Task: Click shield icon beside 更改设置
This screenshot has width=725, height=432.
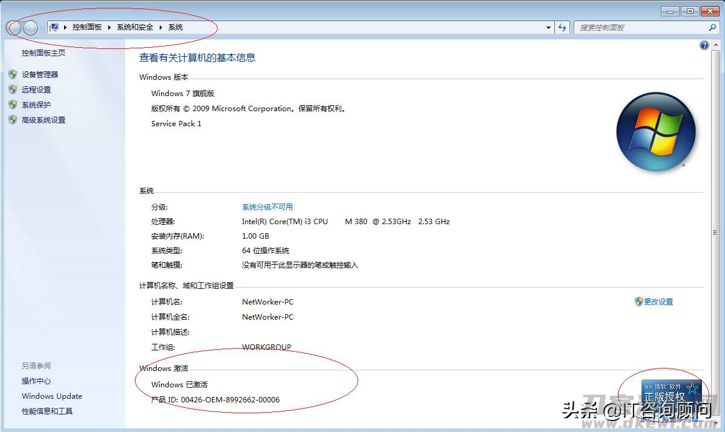Action: [639, 302]
